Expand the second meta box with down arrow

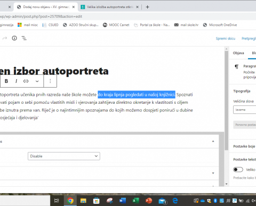pos(213,173)
